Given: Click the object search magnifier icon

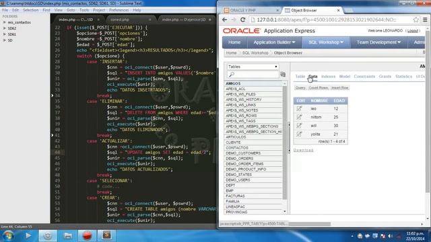Looking at the screenshot, I should (232, 75).
